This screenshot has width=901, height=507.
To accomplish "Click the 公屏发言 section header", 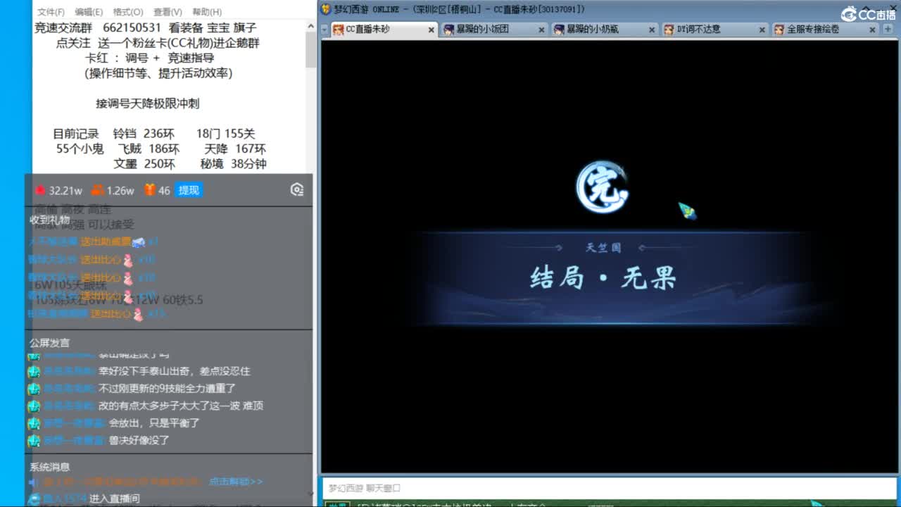I will pos(50,343).
